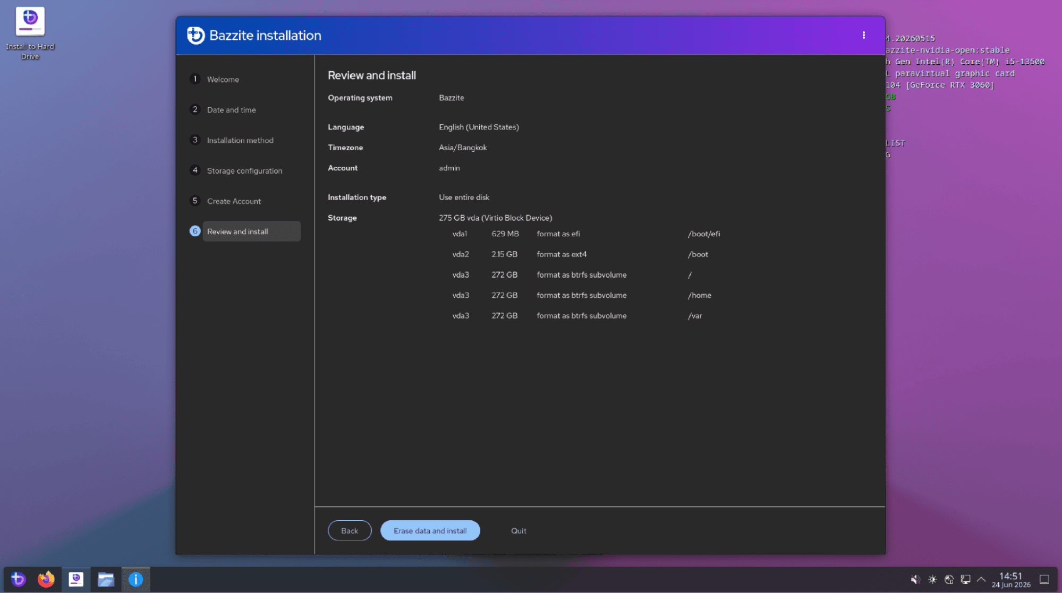Click the "/home" mount point
This screenshot has height=593, width=1062.
(x=700, y=295)
